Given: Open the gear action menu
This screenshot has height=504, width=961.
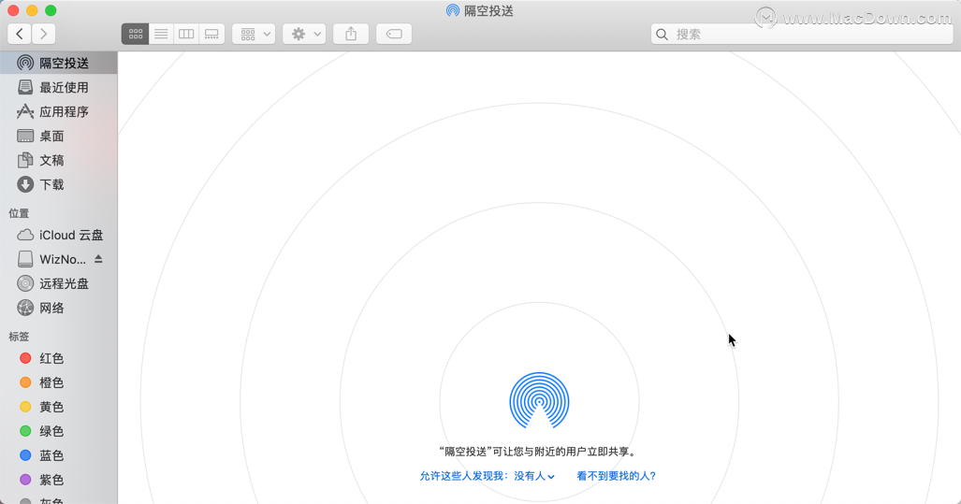Looking at the screenshot, I should point(304,34).
